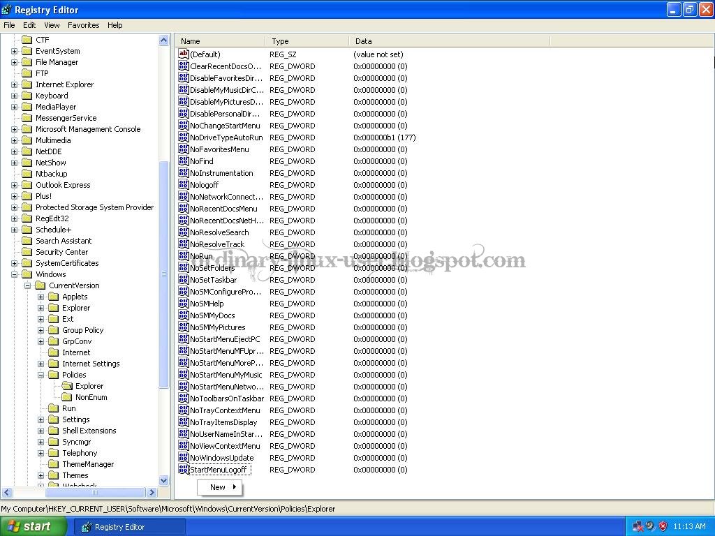Click the DWORD icon beside Nologoff
The image size is (715, 536).
pyautogui.click(x=184, y=184)
